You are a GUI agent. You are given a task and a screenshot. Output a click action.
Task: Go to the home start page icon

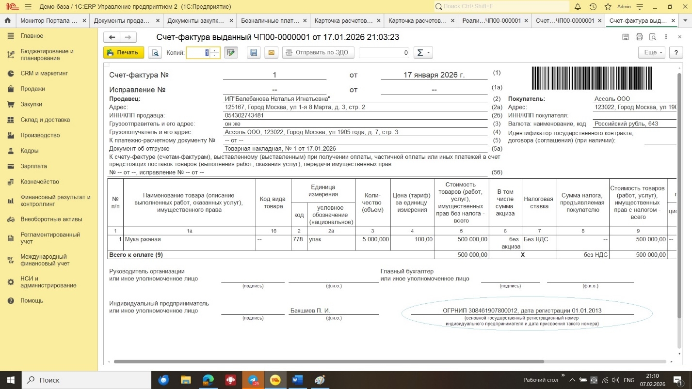[7, 21]
